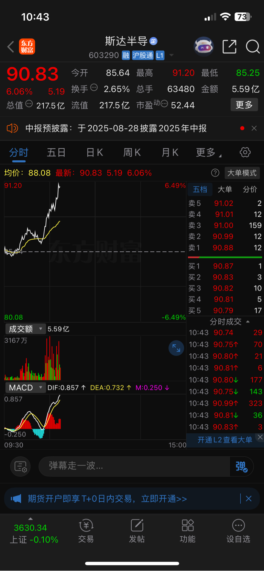
Task: Tap the 均价 88.08 label
Action: click(27, 173)
